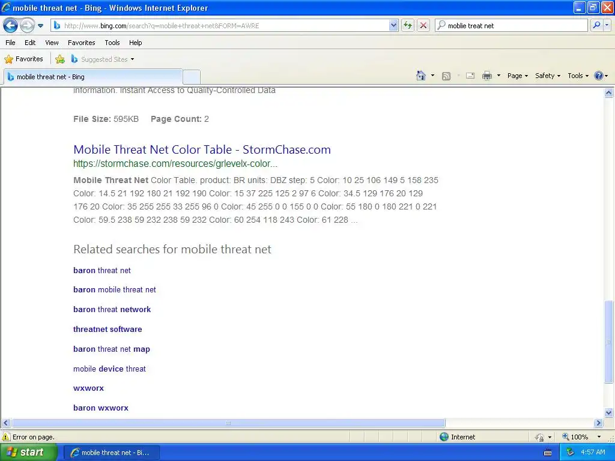Click related search 'threatnet software'

[108, 330]
